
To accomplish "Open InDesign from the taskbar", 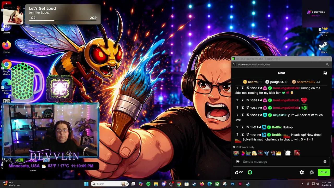I will point(240,184).
